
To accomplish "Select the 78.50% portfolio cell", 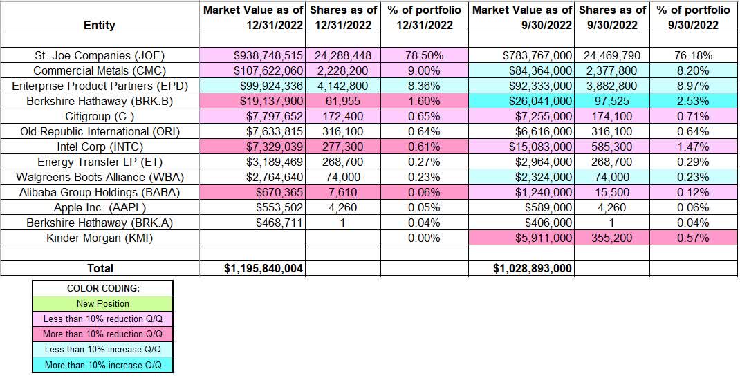I will (x=424, y=55).
